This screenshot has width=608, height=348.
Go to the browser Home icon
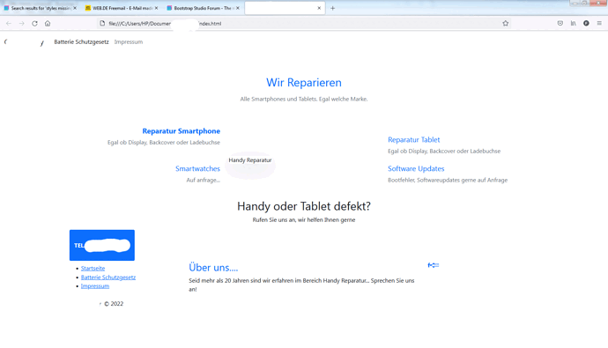coord(48,24)
